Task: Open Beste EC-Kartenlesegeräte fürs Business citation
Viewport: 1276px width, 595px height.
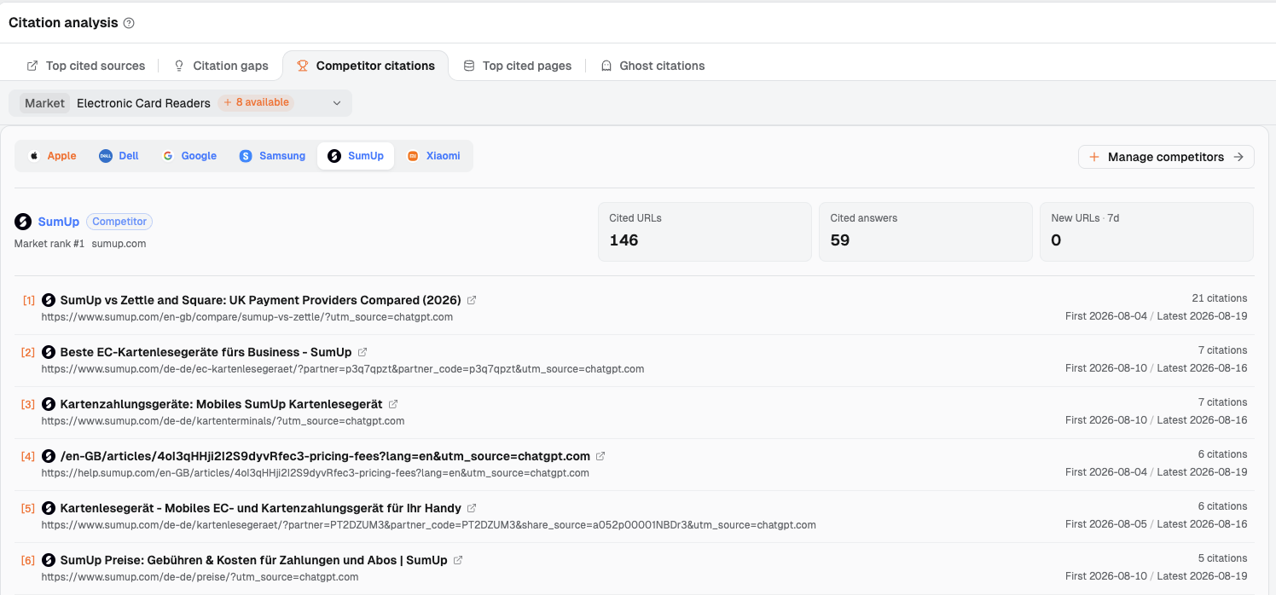Action: (206, 352)
